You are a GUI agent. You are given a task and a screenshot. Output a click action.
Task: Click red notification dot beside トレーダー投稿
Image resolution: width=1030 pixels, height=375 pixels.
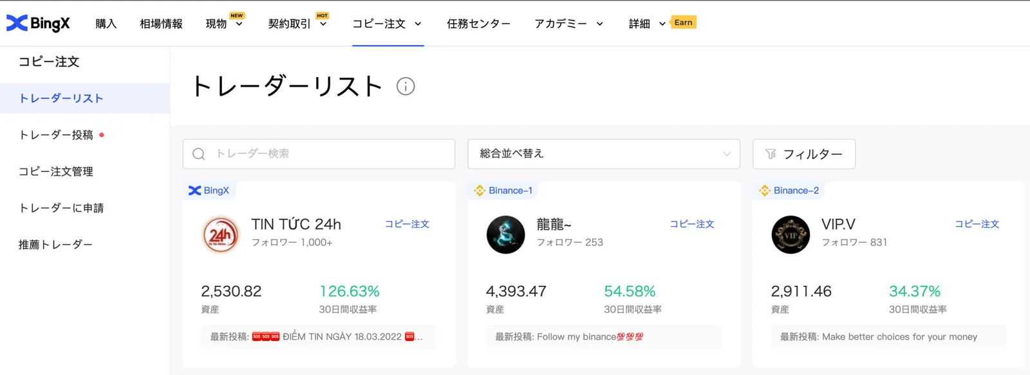(x=102, y=135)
